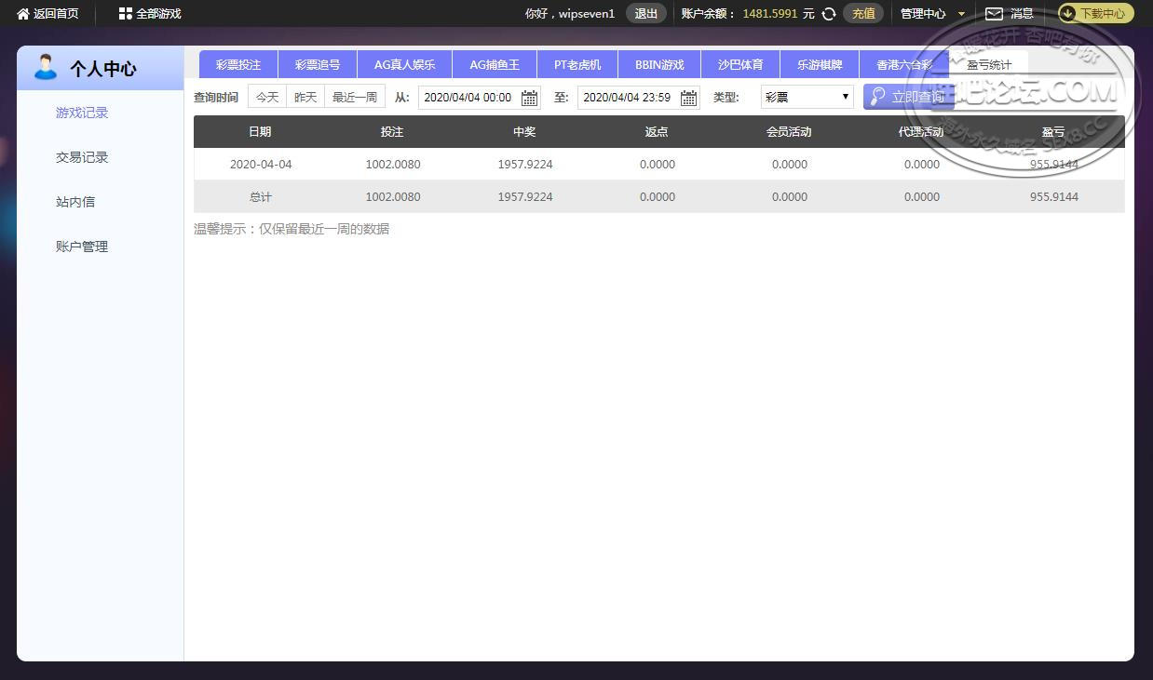Click the 温馨提示 notice text
Screen dimensions: 1153x680
pos(292,229)
